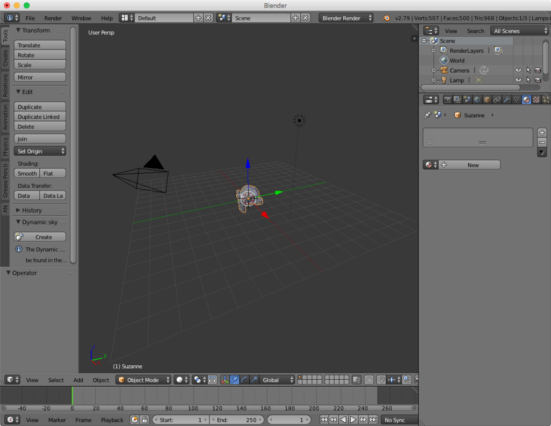Open the Constraints chain-link tab
The width and height of the screenshot is (551, 426).
(497, 100)
